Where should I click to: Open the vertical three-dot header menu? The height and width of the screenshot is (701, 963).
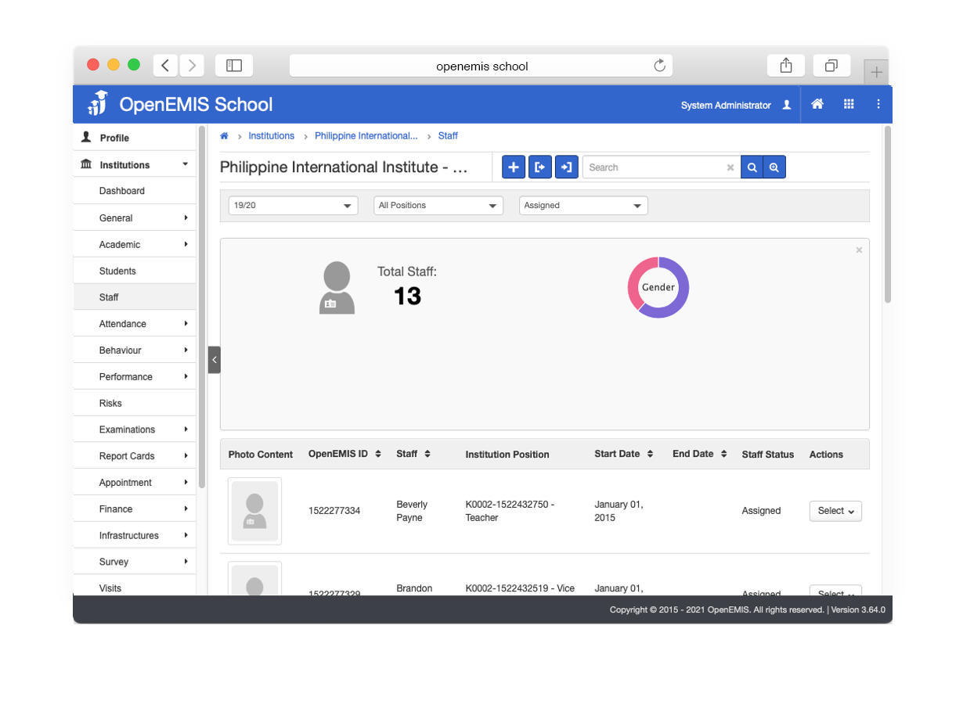[878, 104]
